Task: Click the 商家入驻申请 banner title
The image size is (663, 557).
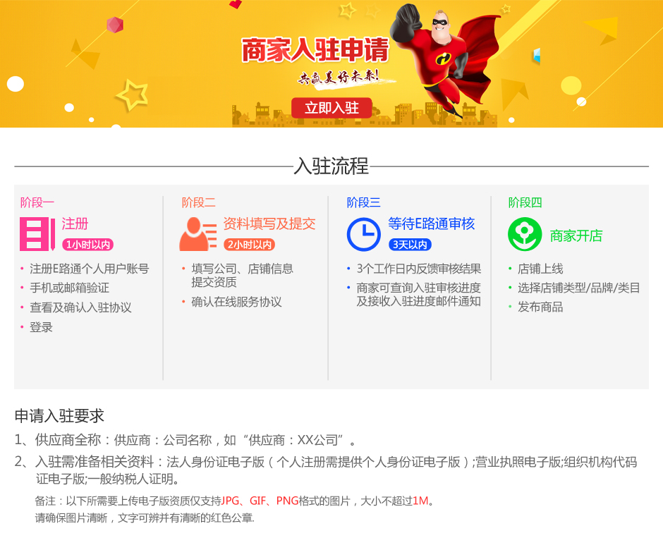Action: click(315, 50)
